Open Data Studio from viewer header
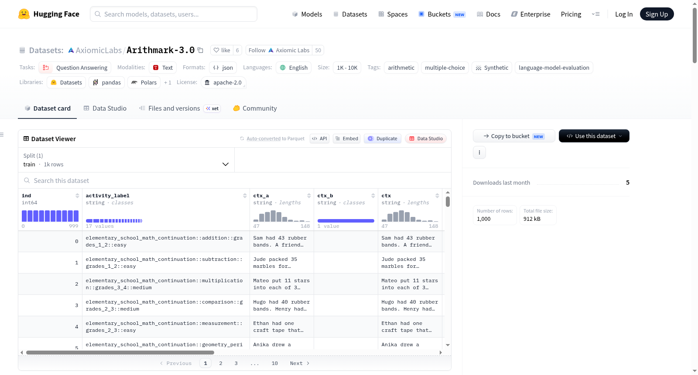This screenshot has height=375, width=698. (x=426, y=139)
